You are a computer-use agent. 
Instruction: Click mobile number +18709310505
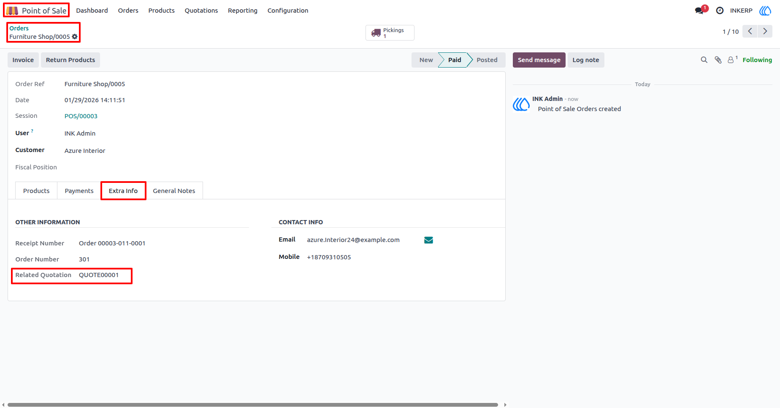pos(329,257)
